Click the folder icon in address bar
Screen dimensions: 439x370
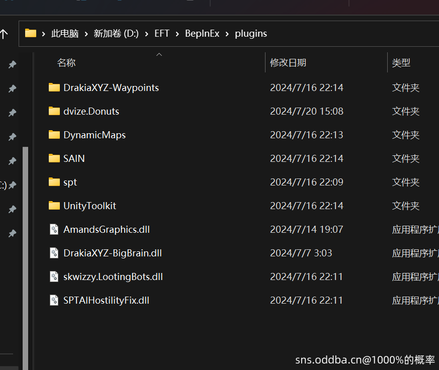(31, 33)
